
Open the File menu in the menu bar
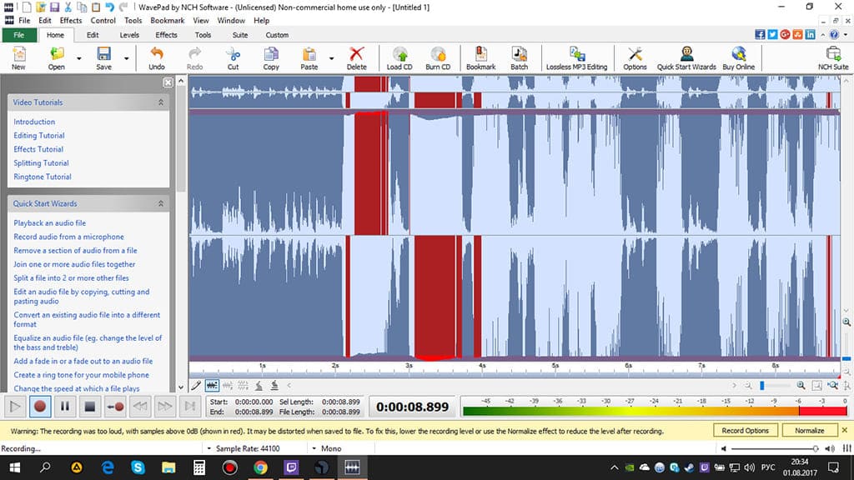[x=24, y=21]
